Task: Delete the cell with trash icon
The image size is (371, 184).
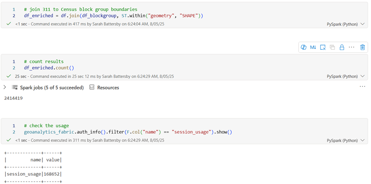Action: click(362, 47)
